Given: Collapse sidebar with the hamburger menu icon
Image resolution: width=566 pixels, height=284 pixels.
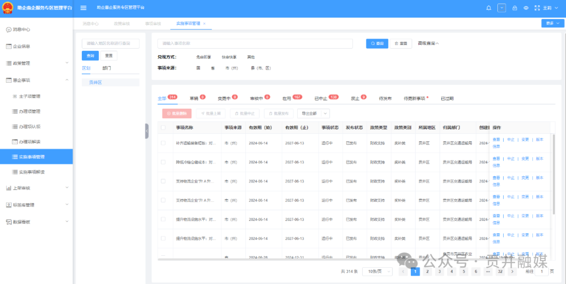Looking at the screenshot, I should pyautogui.click(x=83, y=8).
